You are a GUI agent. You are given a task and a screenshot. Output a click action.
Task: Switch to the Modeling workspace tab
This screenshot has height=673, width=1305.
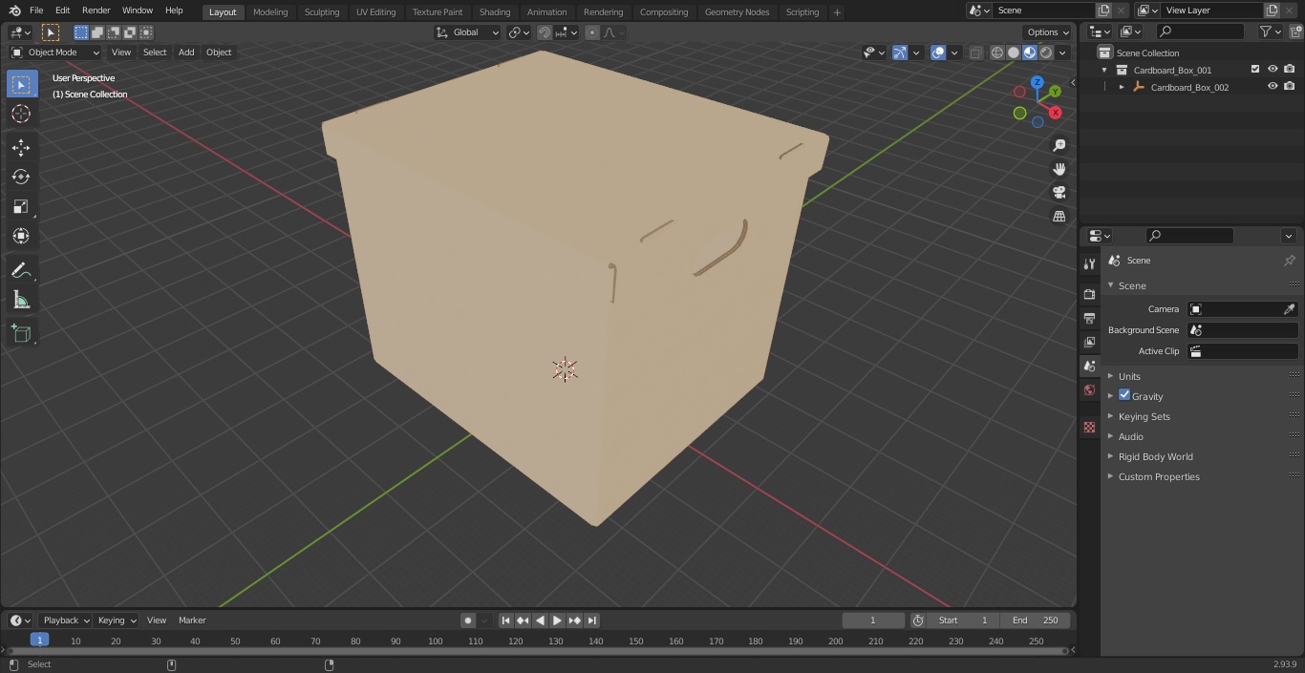[x=270, y=12]
